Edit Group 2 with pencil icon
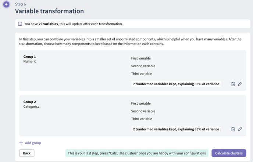The height and width of the screenshot is (162, 253). point(240,129)
